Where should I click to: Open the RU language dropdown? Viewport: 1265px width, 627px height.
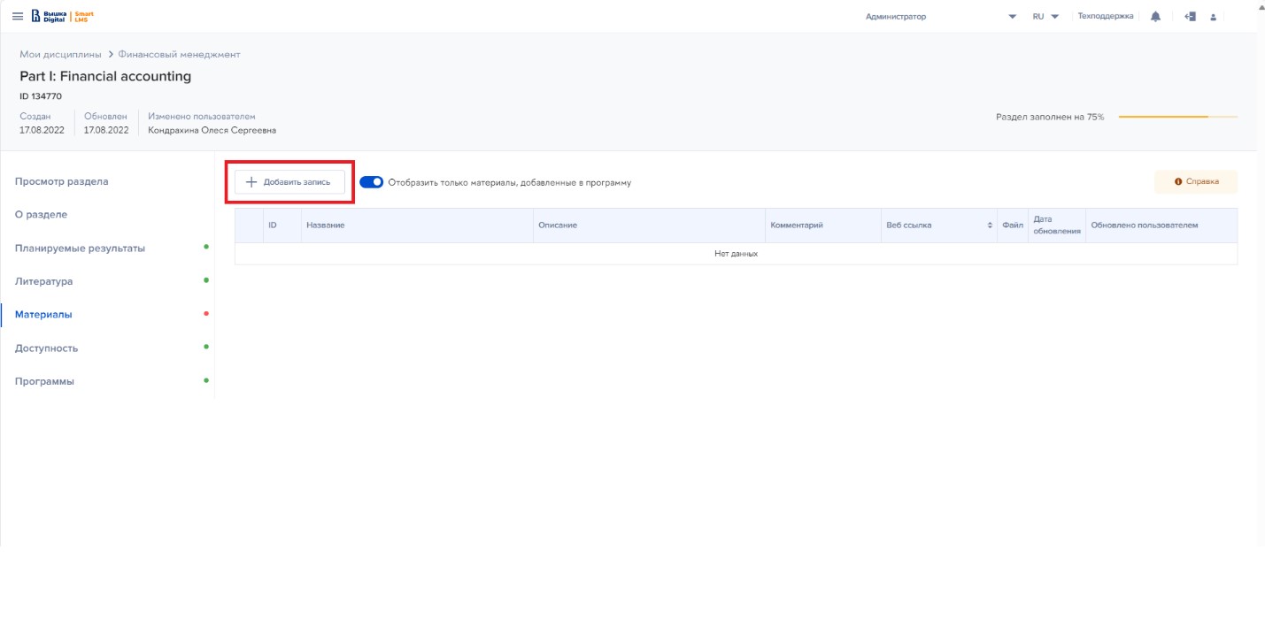point(1045,17)
